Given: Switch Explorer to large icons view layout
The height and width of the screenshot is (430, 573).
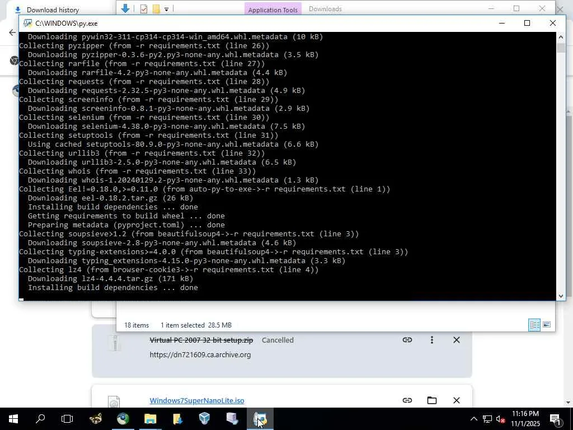Looking at the screenshot, I should pyautogui.click(x=547, y=325).
